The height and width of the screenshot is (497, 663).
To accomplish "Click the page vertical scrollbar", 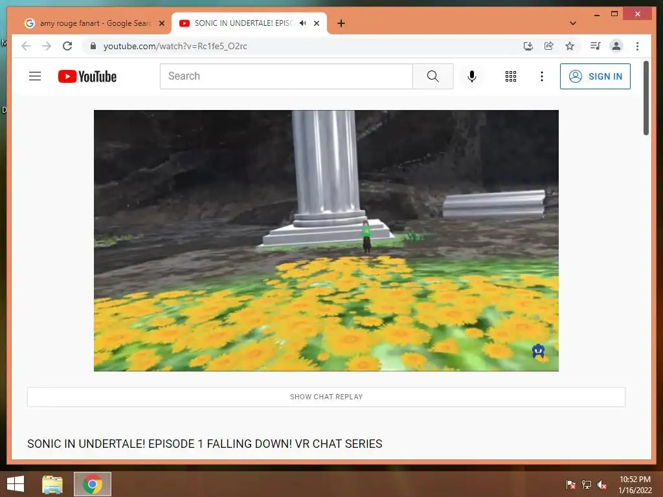I will 646,98.
